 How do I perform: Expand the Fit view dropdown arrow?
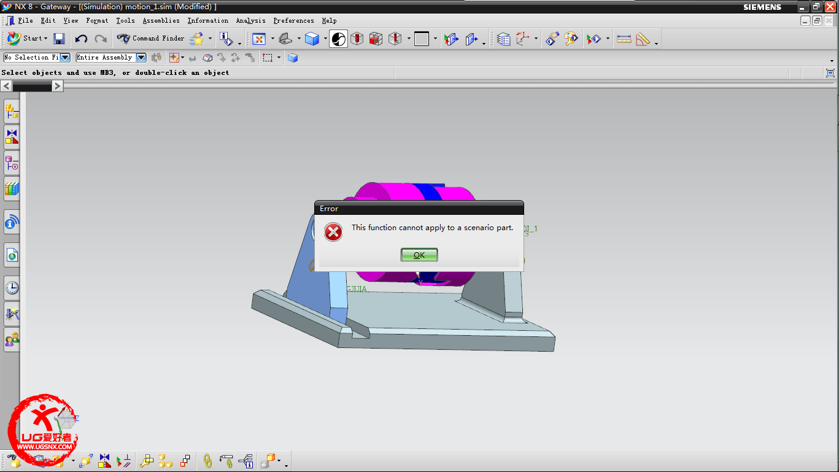[x=273, y=39]
